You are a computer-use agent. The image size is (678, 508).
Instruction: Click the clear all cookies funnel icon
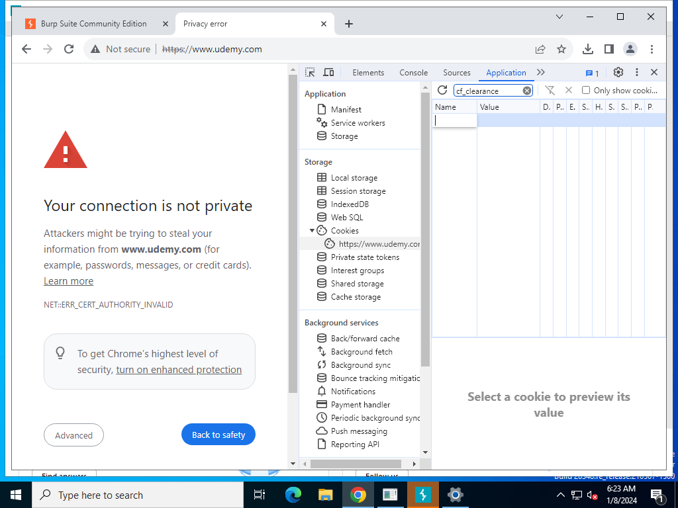pyautogui.click(x=550, y=90)
